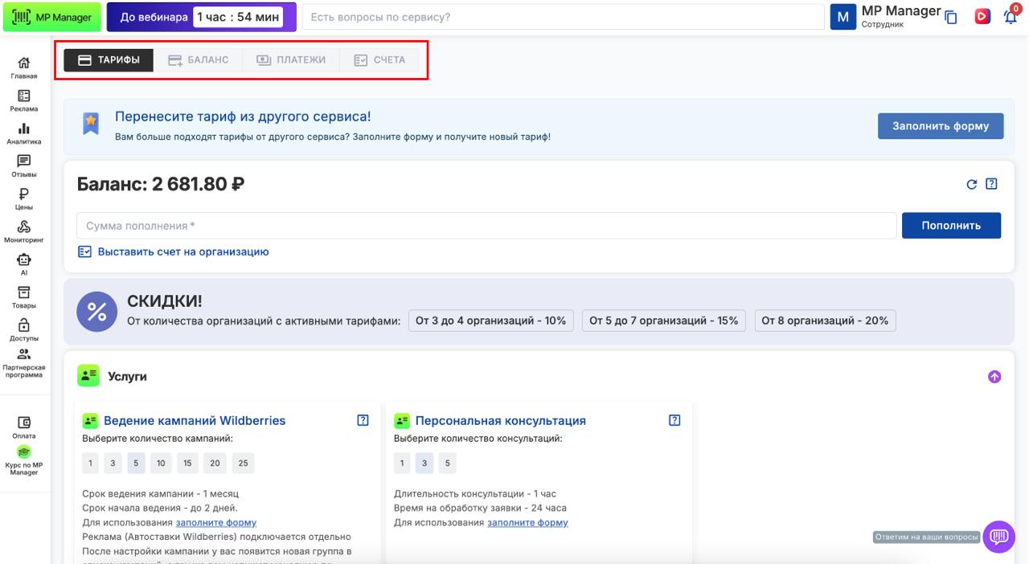This screenshot has height=564, width=1029.
Task: Select 10 campaigns quantity option
Action: (x=161, y=464)
